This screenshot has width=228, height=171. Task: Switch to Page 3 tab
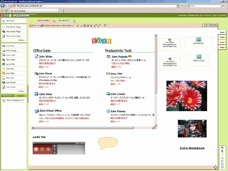[x=222, y=42]
